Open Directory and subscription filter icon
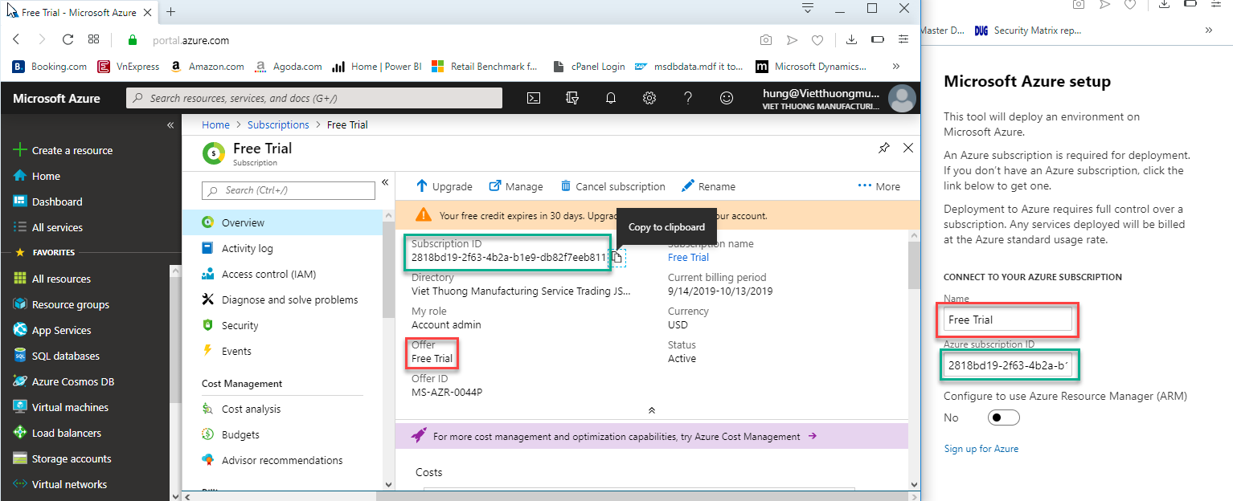This screenshot has width=1233, height=501. pyautogui.click(x=572, y=98)
